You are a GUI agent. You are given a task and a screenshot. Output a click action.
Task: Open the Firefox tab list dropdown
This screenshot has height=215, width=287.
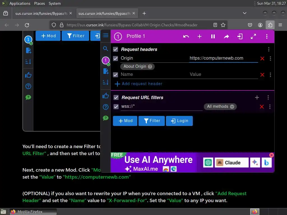pos(244,13)
